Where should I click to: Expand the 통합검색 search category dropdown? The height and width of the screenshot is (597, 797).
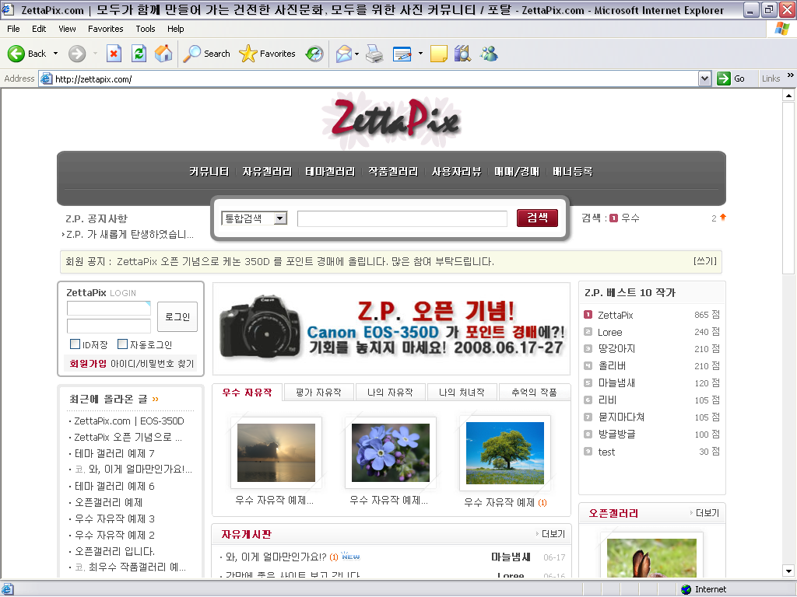[x=280, y=218]
